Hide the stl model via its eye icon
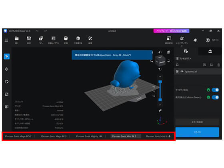224x168 pixels. (x=182, y=72)
